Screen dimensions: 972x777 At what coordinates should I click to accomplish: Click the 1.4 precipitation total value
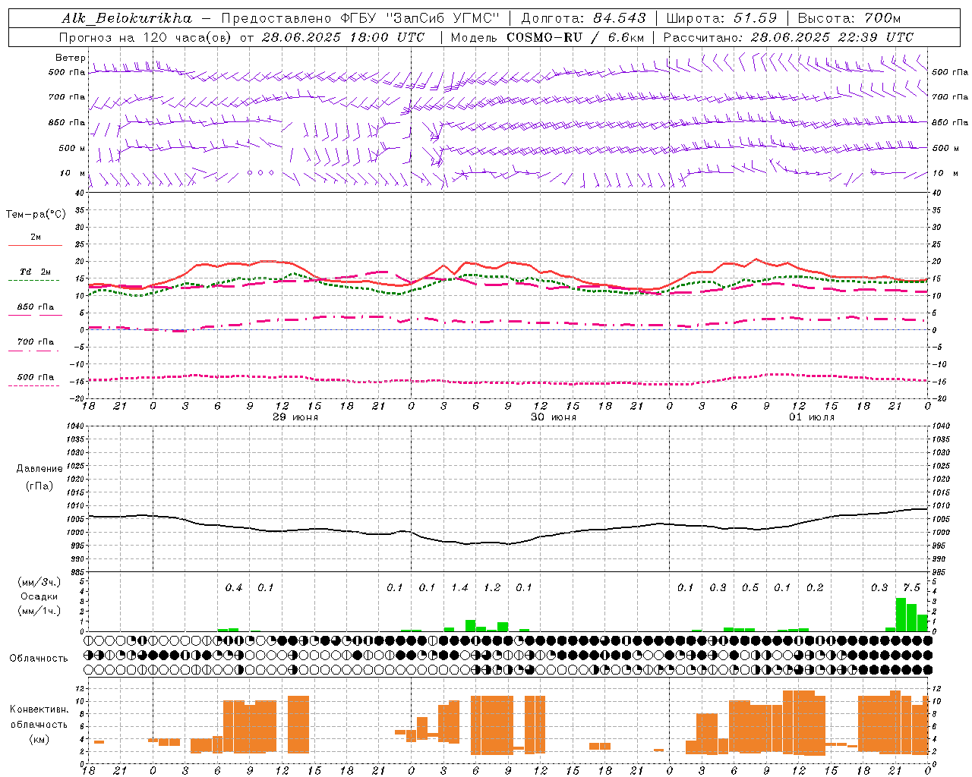pyautogui.click(x=459, y=587)
